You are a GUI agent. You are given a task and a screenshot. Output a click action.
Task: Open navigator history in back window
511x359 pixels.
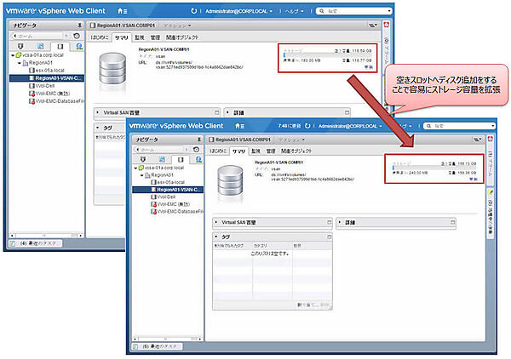click(x=77, y=36)
